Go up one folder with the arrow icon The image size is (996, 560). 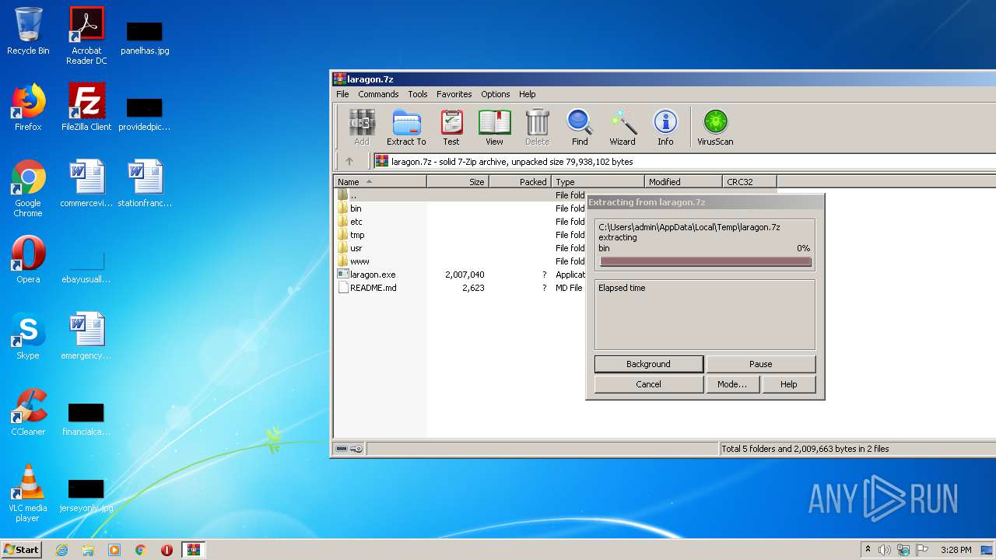(x=349, y=162)
